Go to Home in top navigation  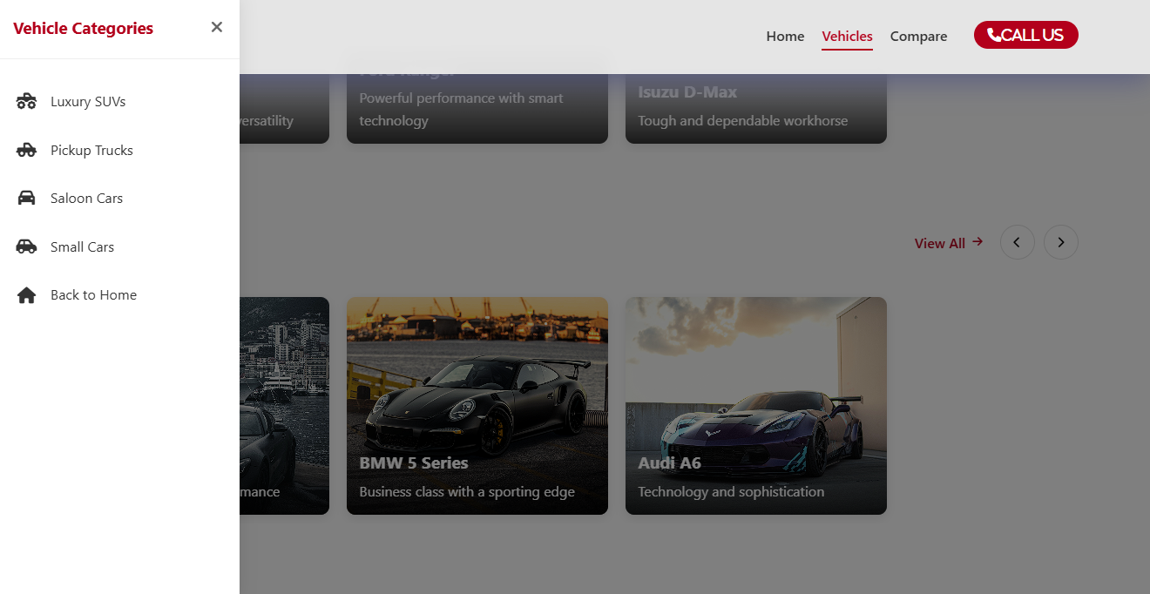click(785, 36)
